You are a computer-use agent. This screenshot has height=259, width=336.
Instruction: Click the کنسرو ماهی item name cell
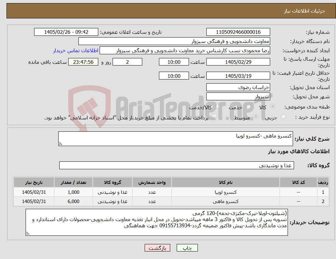tap(225, 201)
